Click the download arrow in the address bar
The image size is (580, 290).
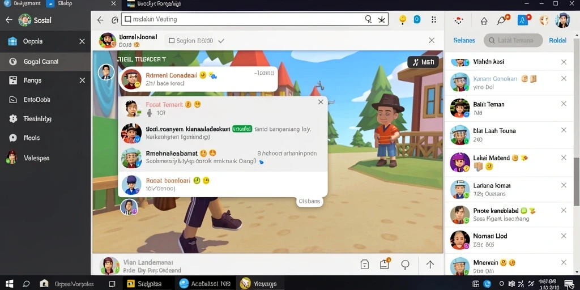pos(381,19)
